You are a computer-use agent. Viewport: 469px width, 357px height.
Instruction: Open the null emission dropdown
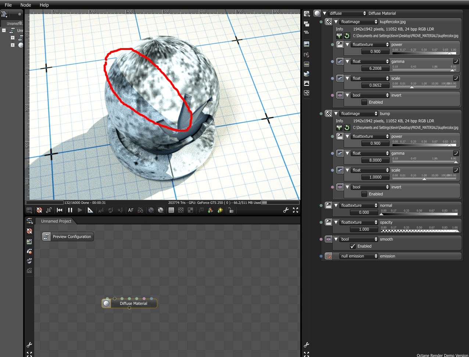pos(358,256)
